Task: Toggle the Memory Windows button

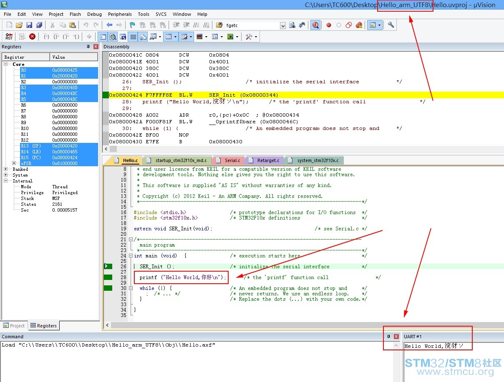Action: point(169,37)
